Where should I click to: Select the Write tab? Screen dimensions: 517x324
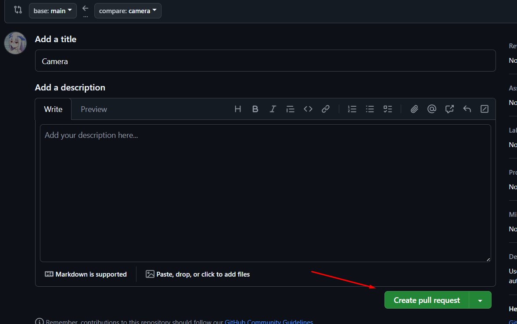pos(53,109)
